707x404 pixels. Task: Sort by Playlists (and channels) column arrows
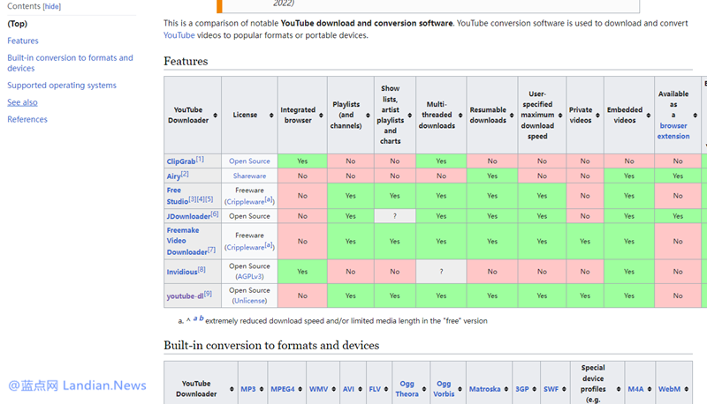click(x=368, y=116)
